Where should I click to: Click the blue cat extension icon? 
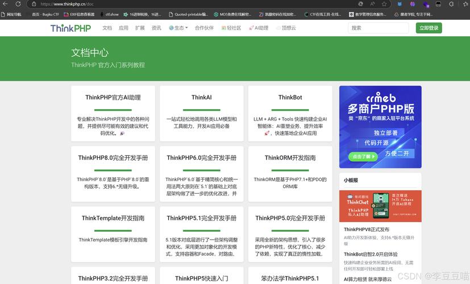click(400, 4)
